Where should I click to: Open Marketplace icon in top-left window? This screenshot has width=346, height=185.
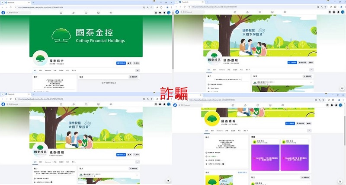coord(99,13)
